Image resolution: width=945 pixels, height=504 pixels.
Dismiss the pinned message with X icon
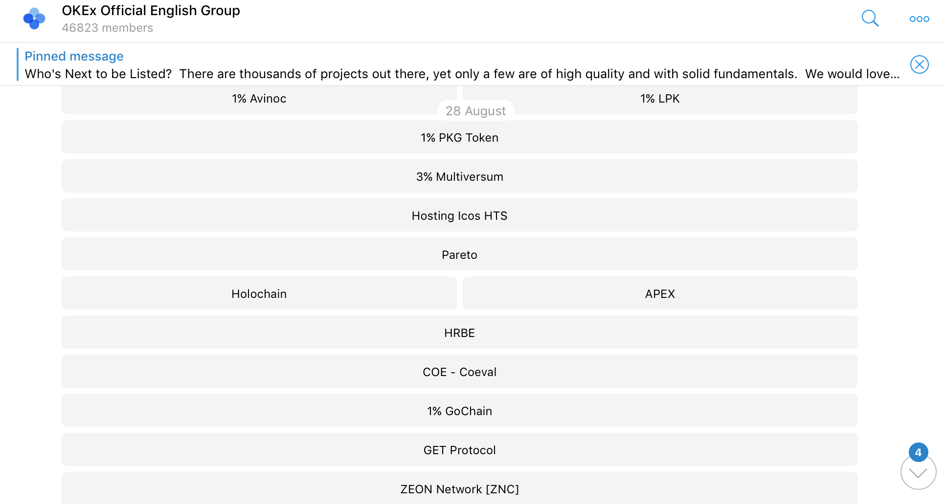click(x=919, y=64)
